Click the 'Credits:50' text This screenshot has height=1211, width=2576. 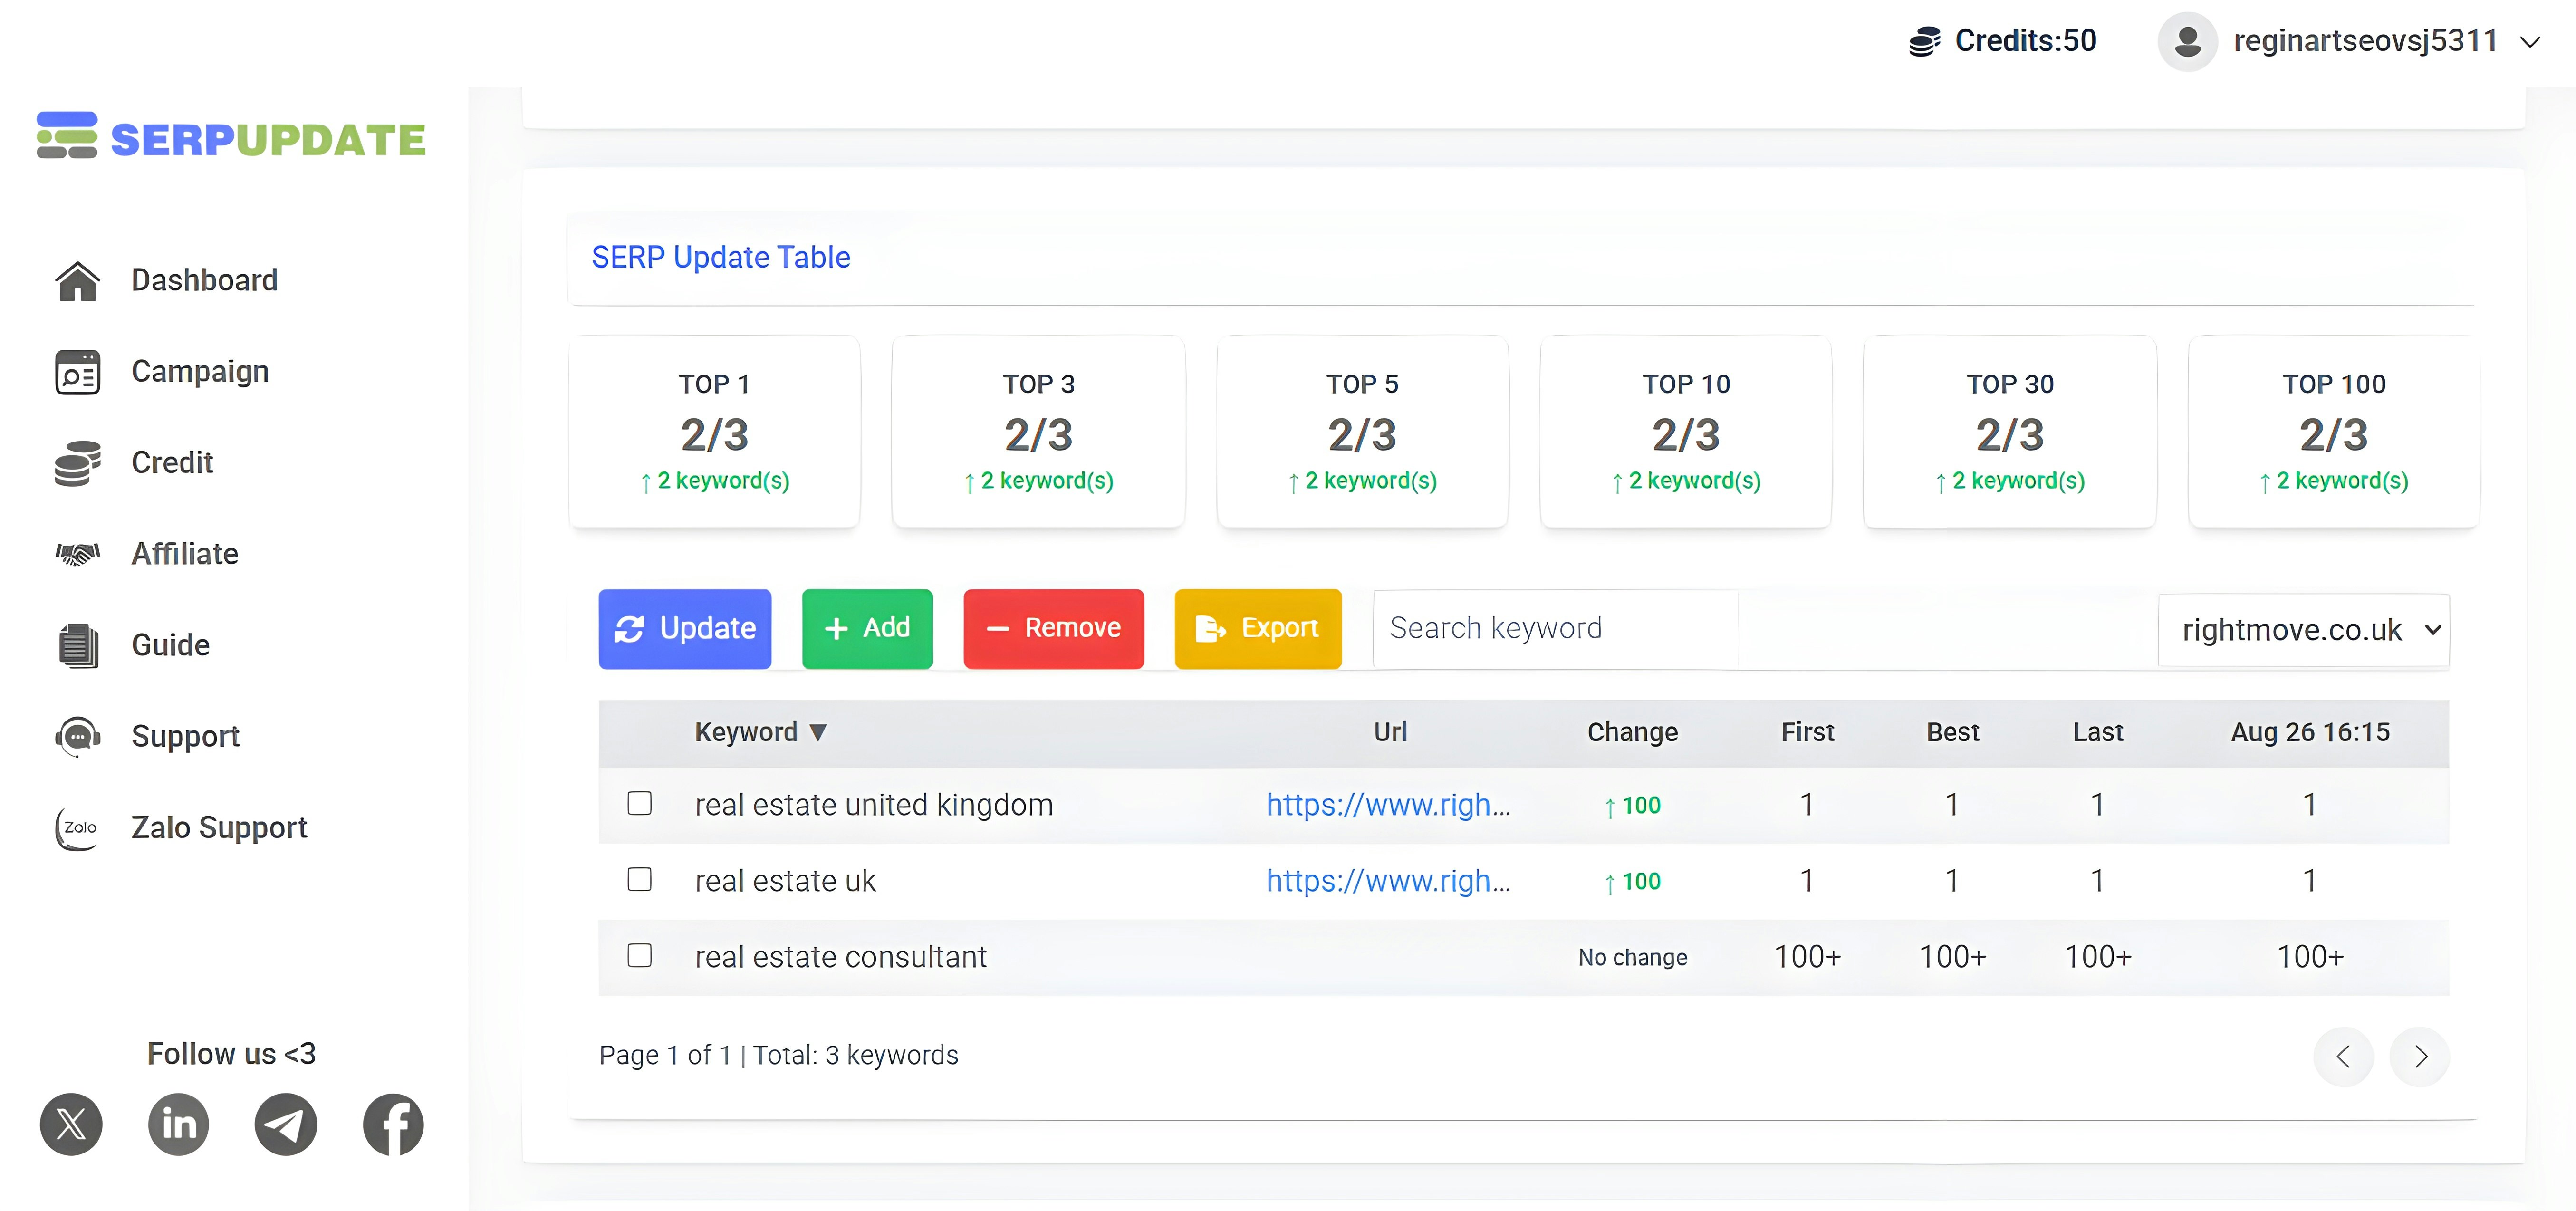click(x=2025, y=41)
